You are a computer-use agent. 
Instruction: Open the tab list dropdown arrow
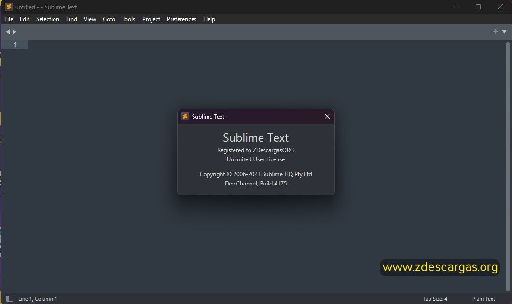[504, 32]
